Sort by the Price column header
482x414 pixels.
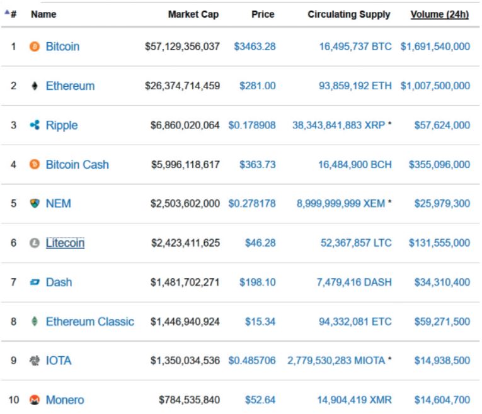click(x=263, y=14)
